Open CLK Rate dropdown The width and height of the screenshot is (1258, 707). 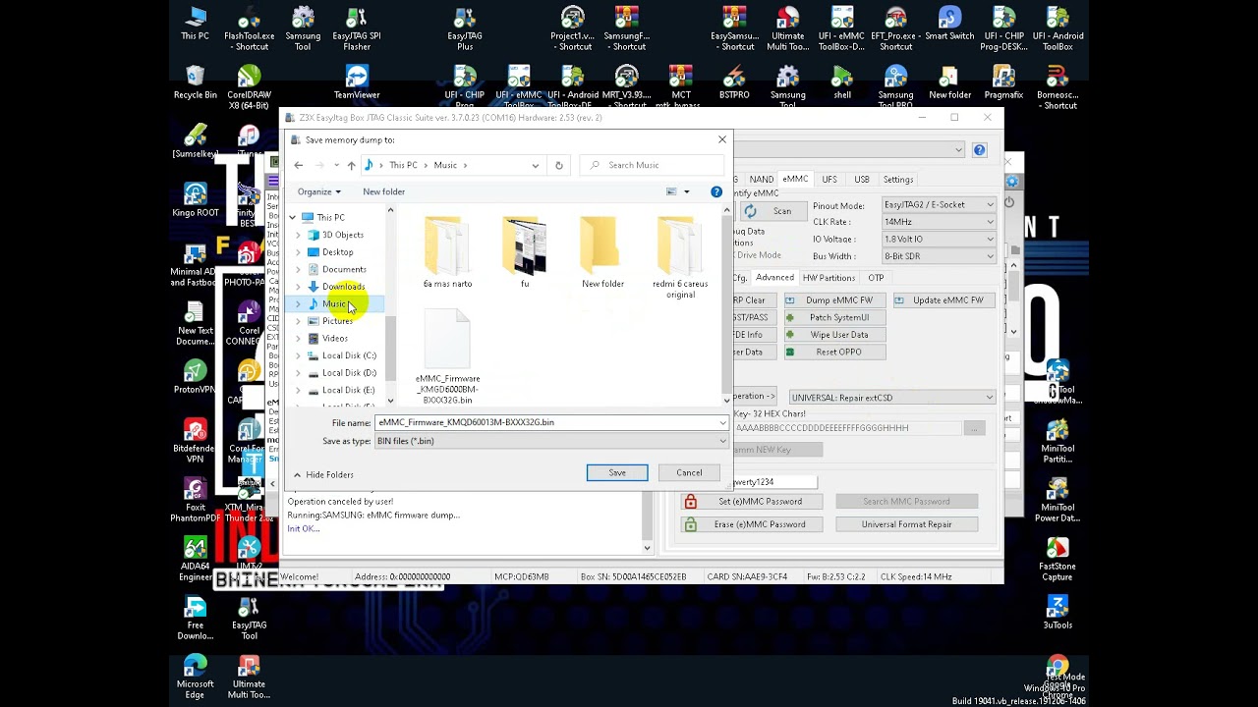(x=938, y=222)
